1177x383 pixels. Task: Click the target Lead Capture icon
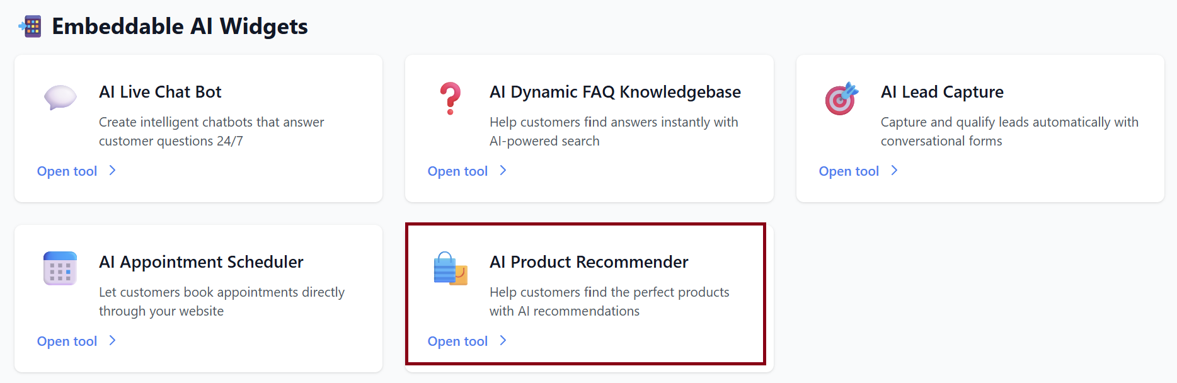[x=842, y=98]
